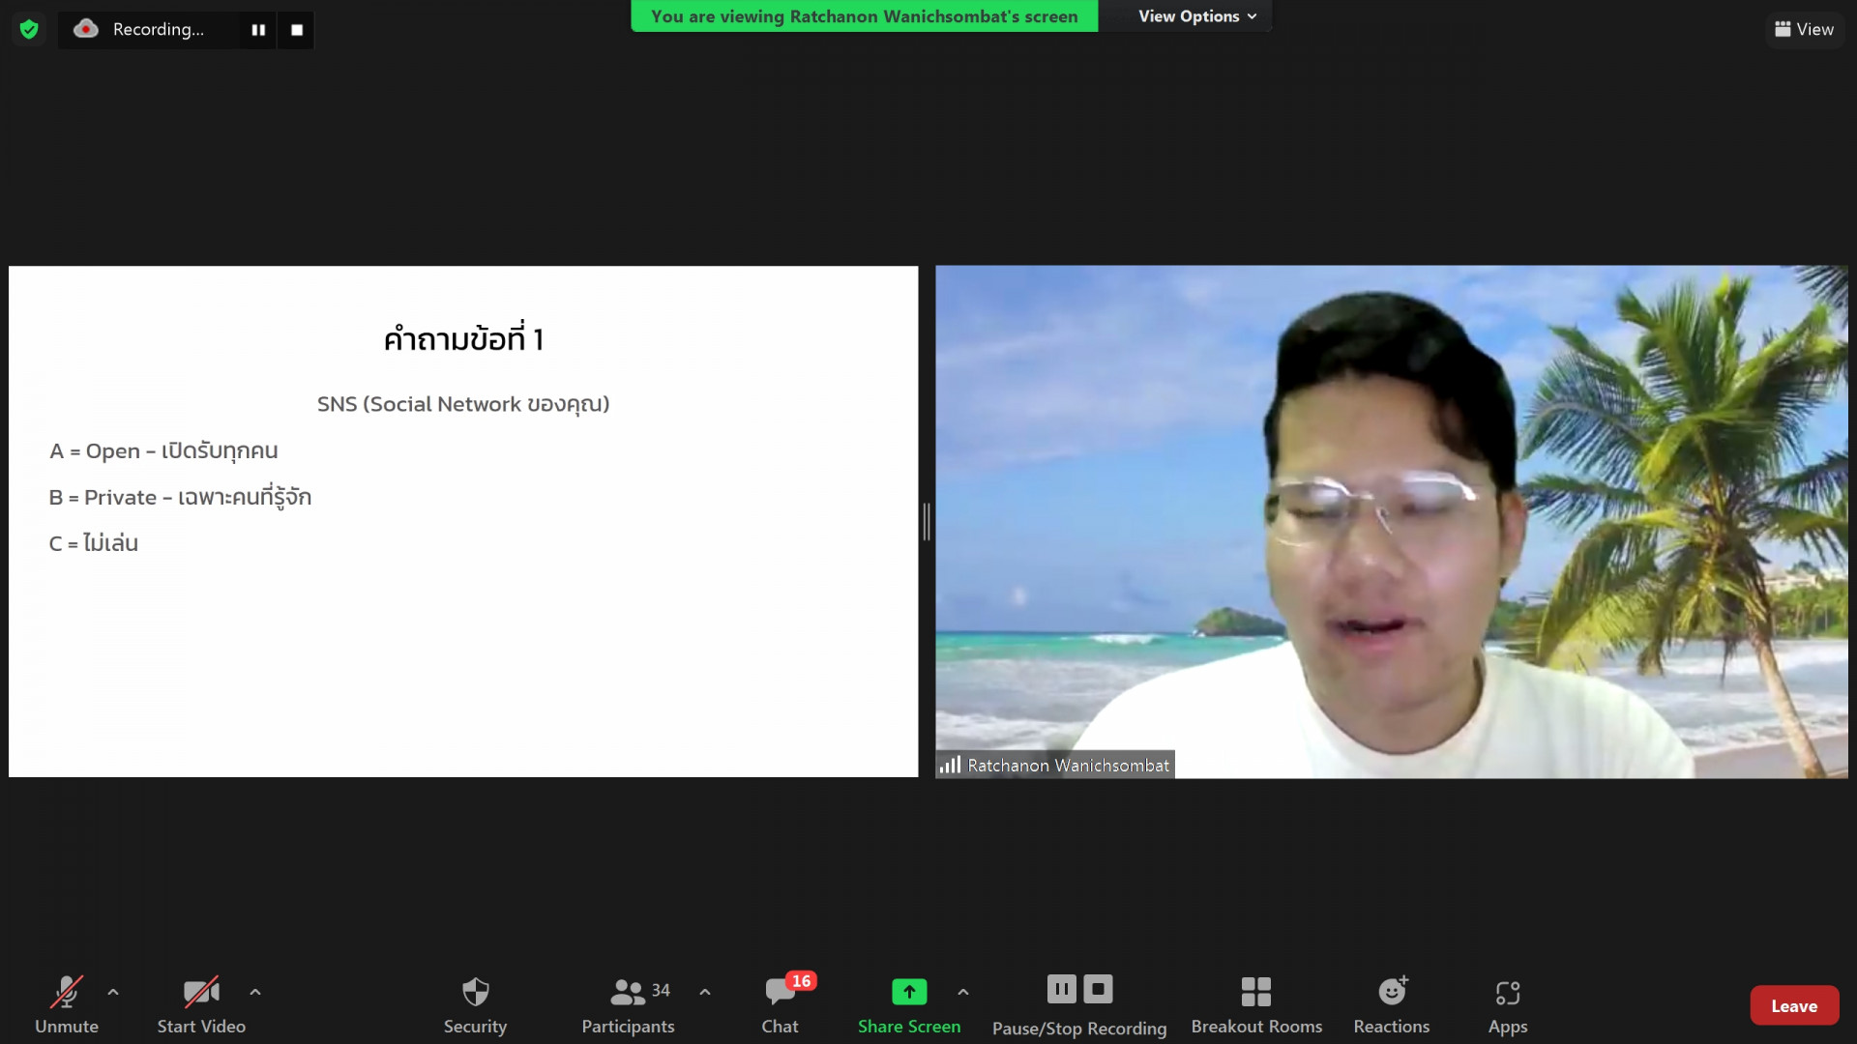This screenshot has width=1857, height=1044.
Task: Open the Reactions menu
Action: [x=1392, y=1005]
